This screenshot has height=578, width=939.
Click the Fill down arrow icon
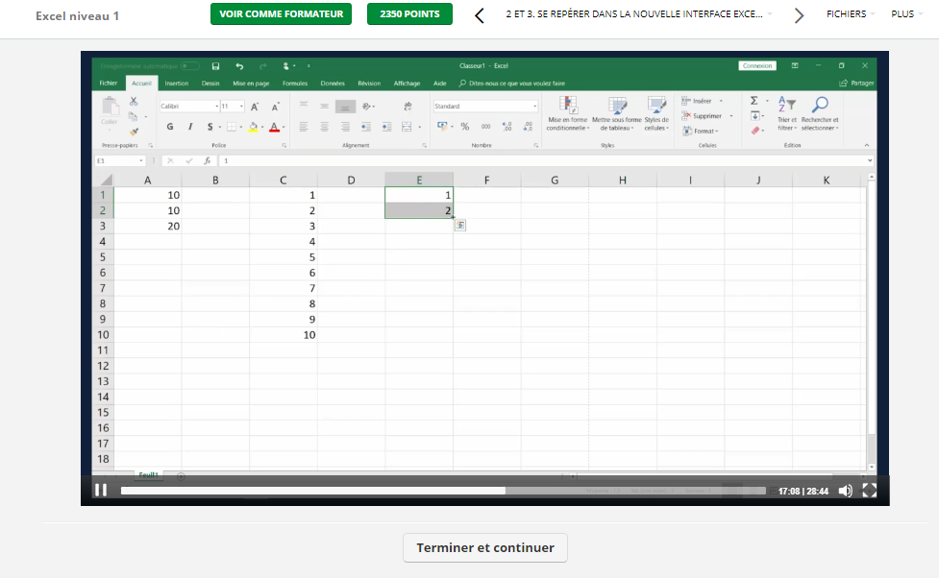coord(755,116)
